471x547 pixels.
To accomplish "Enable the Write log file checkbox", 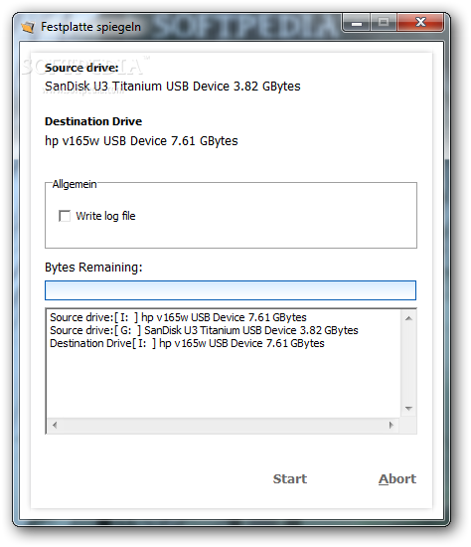I will tap(65, 216).
